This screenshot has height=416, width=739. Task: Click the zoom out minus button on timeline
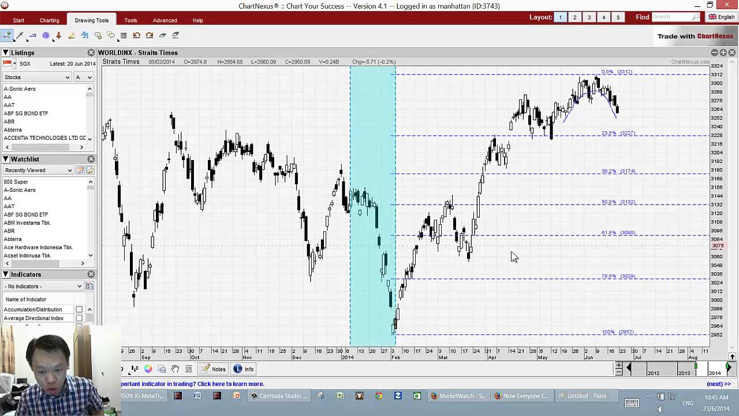point(618,372)
